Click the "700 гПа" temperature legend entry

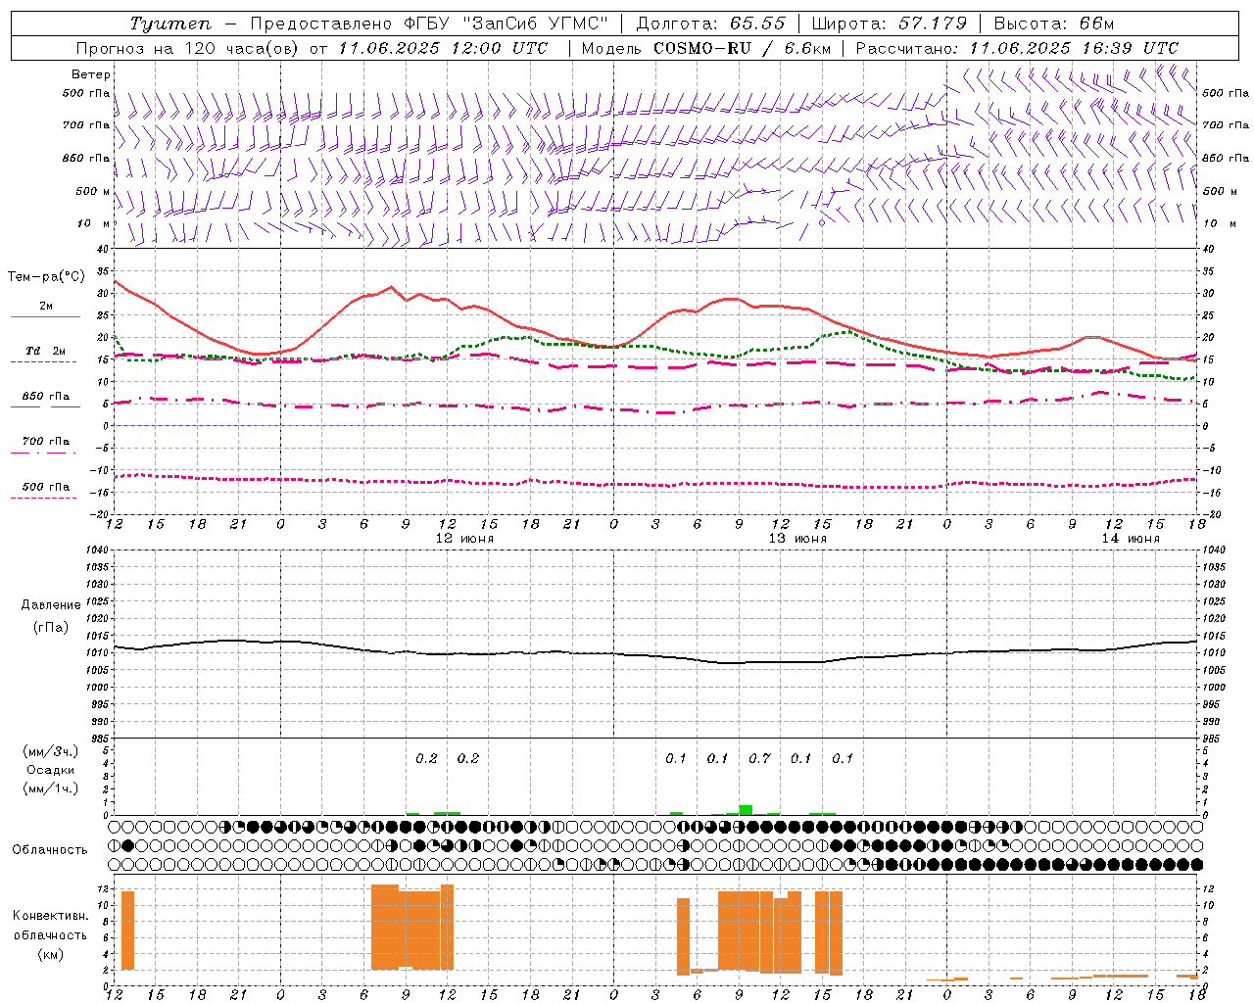(x=45, y=446)
